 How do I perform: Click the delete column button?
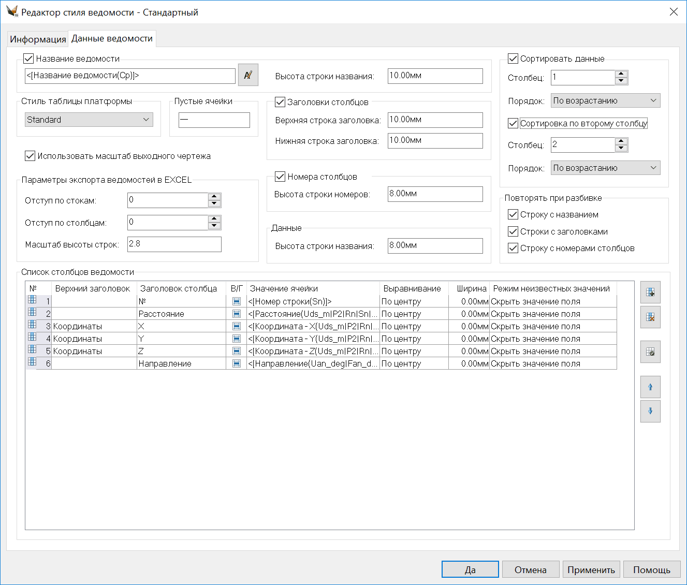tap(650, 317)
